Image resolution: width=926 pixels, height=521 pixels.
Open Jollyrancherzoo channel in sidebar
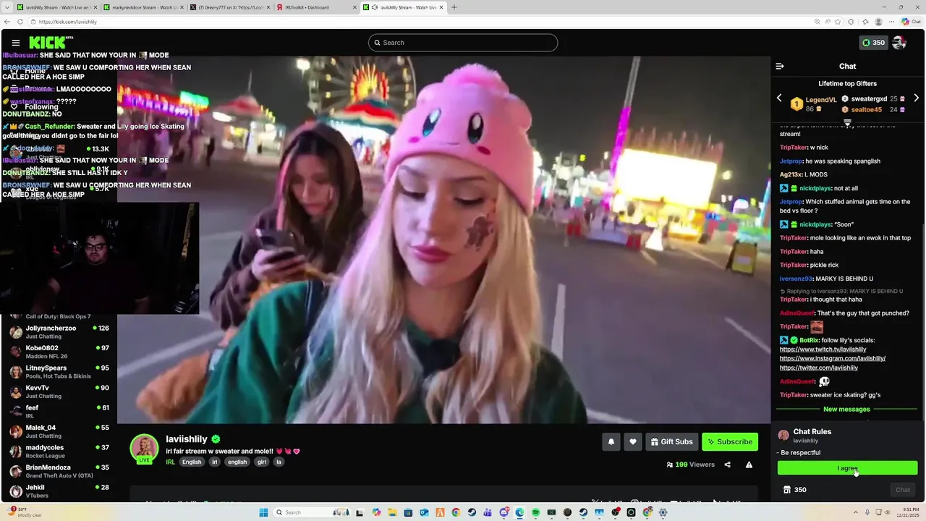coord(58,332)
